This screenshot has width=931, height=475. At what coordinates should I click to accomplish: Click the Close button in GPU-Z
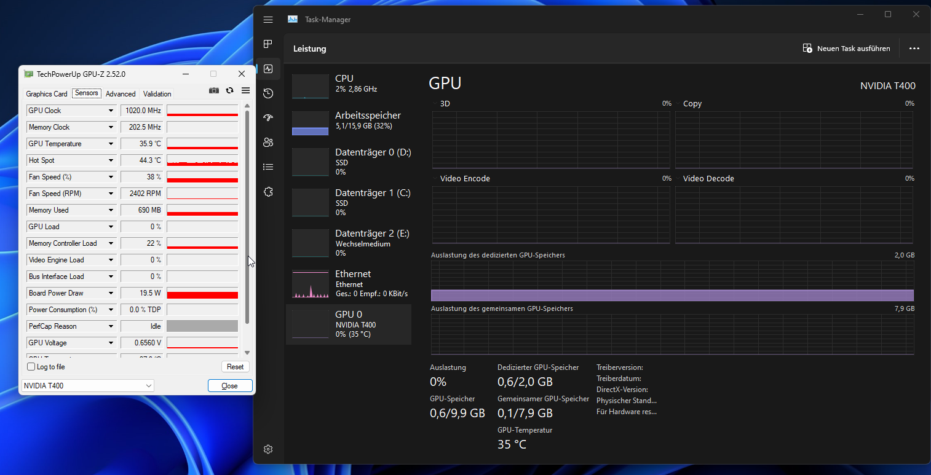coord(230,386)
